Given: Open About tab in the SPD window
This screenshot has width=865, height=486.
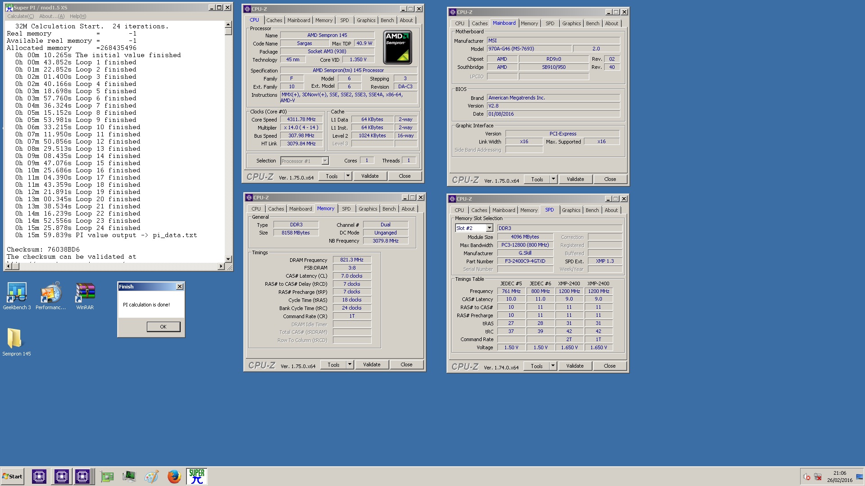Looking at the screenshot, I should click(611, 210).
